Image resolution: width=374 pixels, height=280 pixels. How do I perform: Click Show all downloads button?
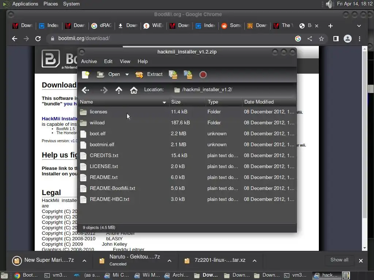tap(339, 260)
